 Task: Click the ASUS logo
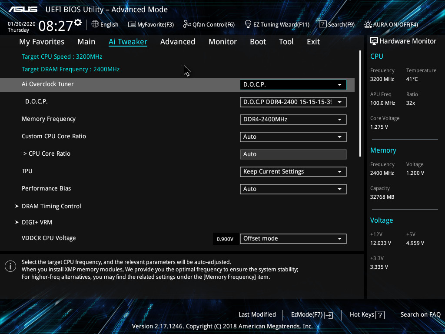23,10
